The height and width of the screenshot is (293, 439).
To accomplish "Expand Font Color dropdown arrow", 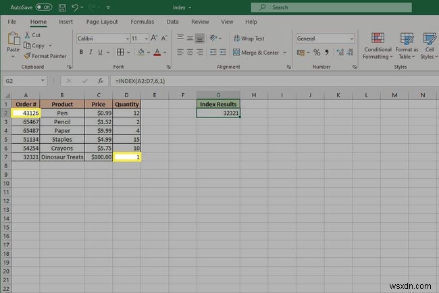I will coord(165,53).
